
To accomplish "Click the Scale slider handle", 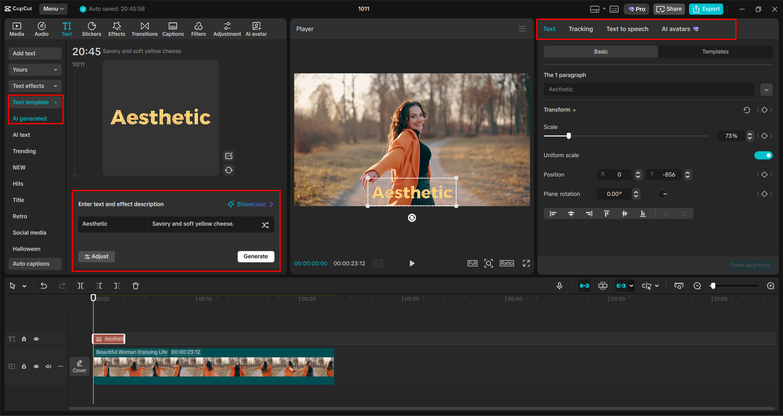I will click(x=569, y=136).
